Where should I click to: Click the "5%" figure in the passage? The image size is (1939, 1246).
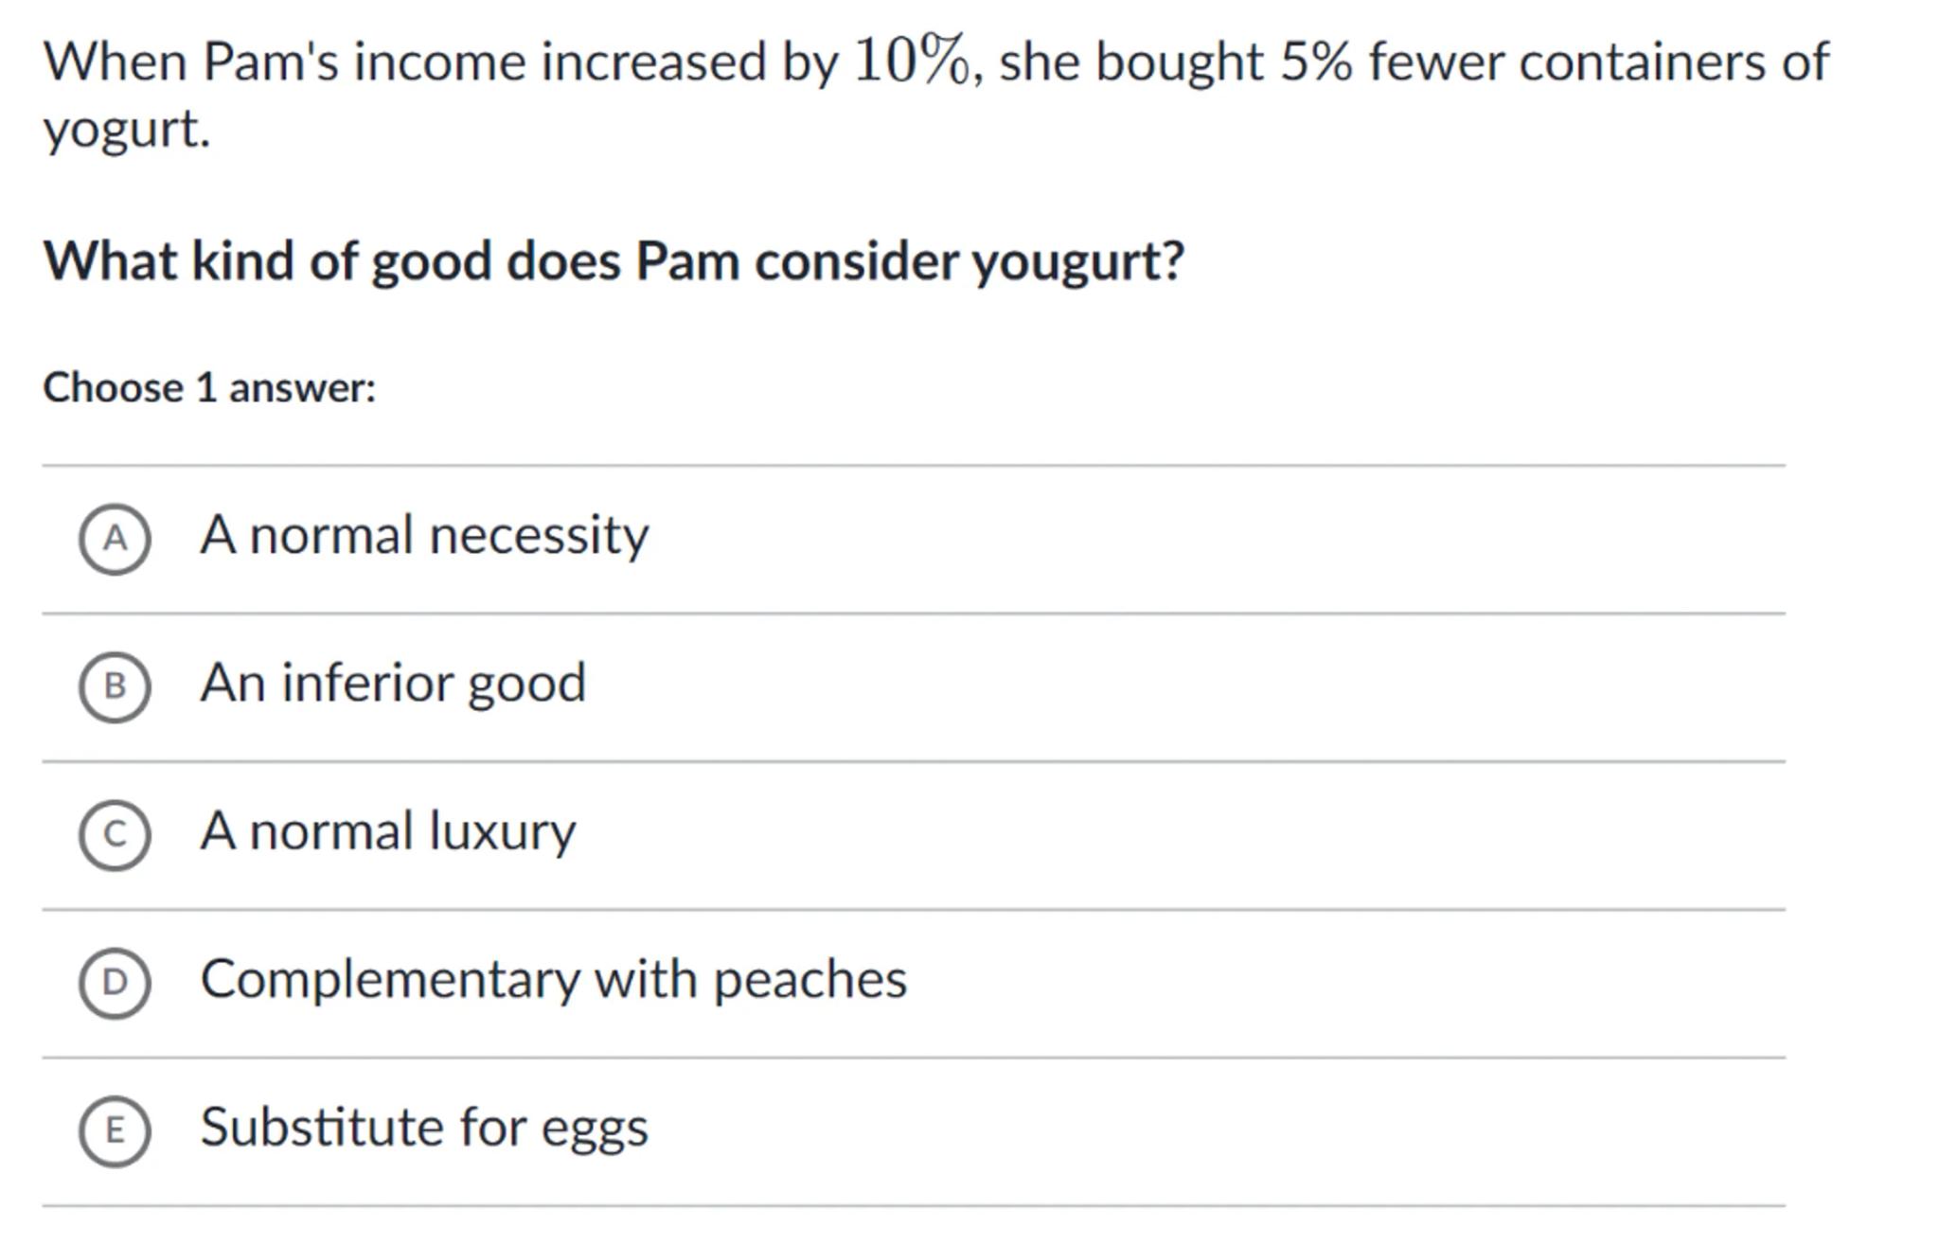[1316, 62]
